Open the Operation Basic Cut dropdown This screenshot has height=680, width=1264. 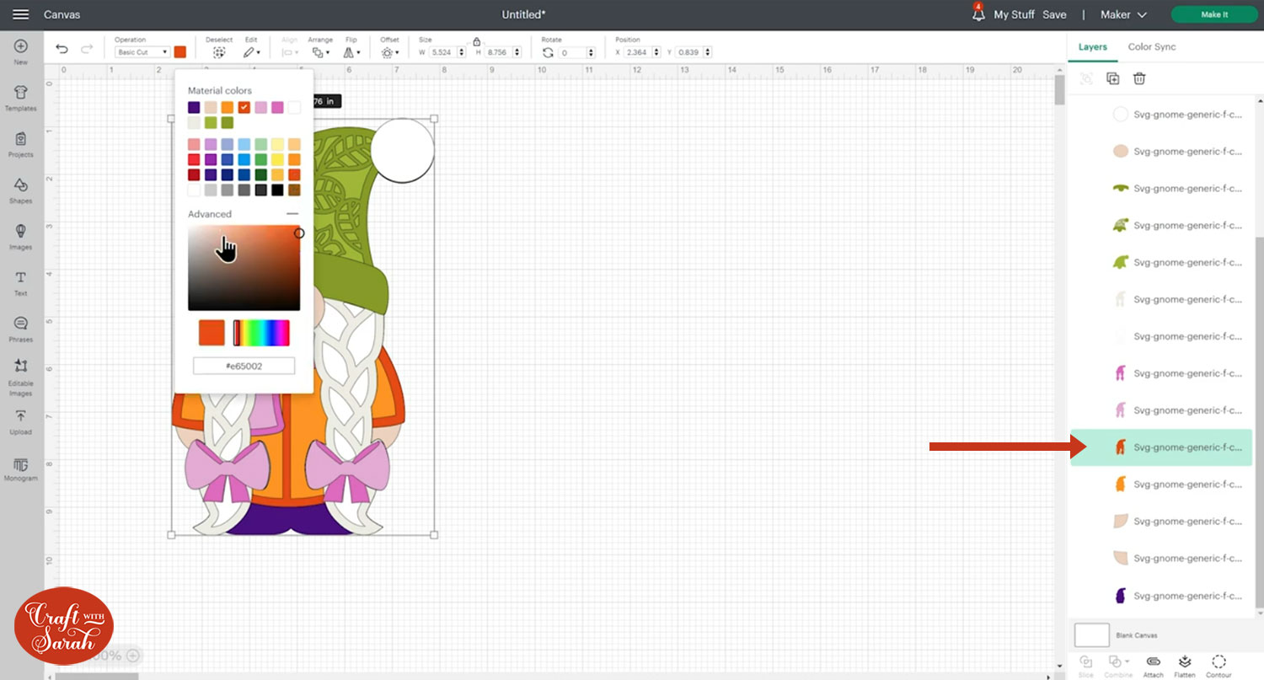142,52
